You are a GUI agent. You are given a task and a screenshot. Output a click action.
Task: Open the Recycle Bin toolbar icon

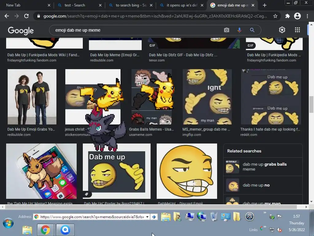click(x=214, y=217)
